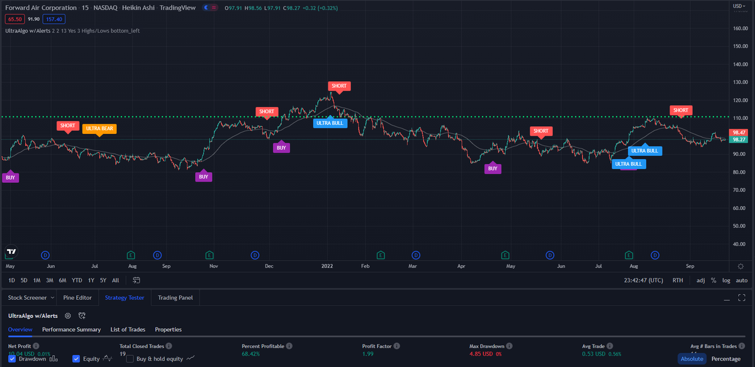This screenshot has width=755, height=367.
Task: Switch to Absolute drawdown view
Action: tap(691, 358)
